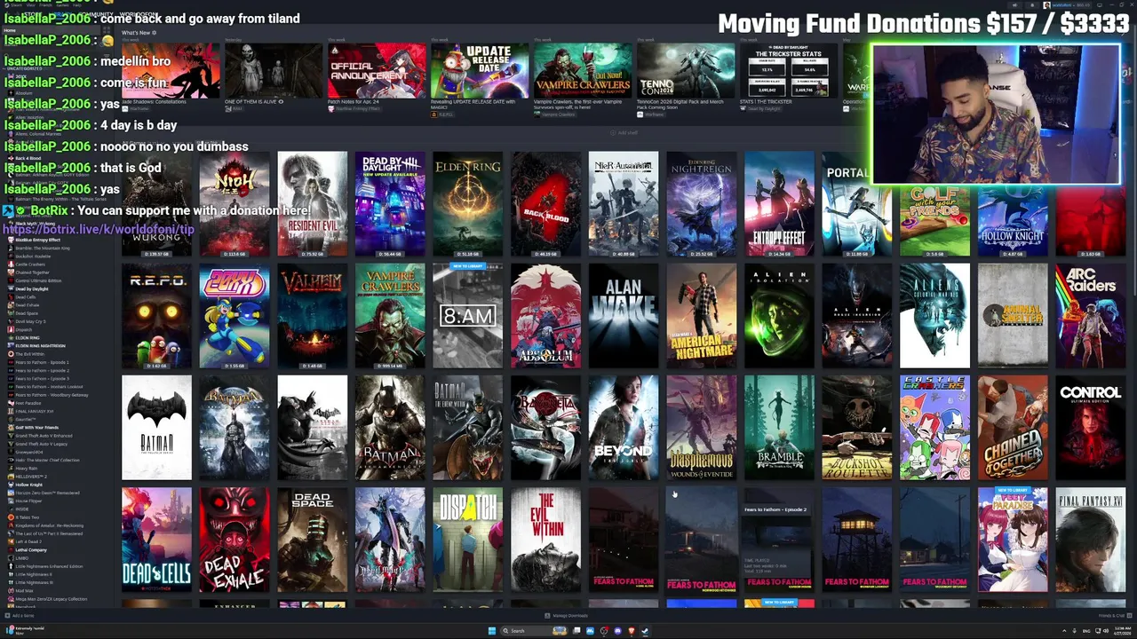Select FINAL FANTASY XVI in the sidebar
This screenshot has width=1137, height=639.
pyautogui.click(x=35, y=411)
